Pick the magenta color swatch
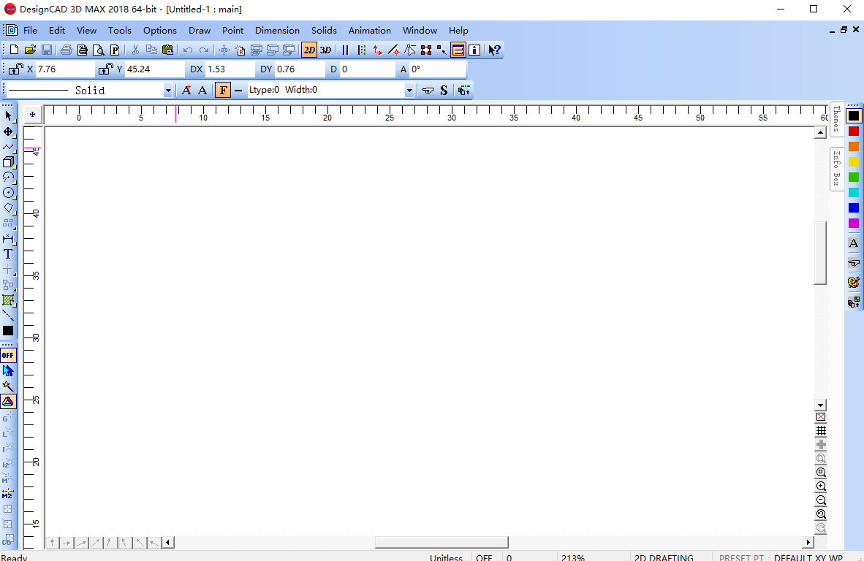Image resolution: width=864 pixels, height=561 pixels. click(x=854, y=223)
